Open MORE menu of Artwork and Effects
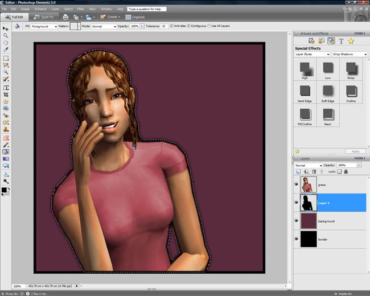The width and height of the screenshot is (370, 296). click(x=360, y=34)
